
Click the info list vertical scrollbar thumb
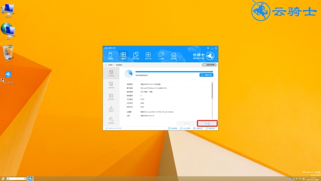click(212, 90)
